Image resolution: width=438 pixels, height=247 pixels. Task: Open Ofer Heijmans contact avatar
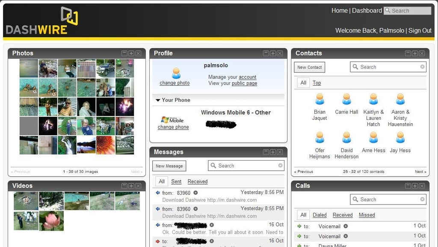coord(320,137)
